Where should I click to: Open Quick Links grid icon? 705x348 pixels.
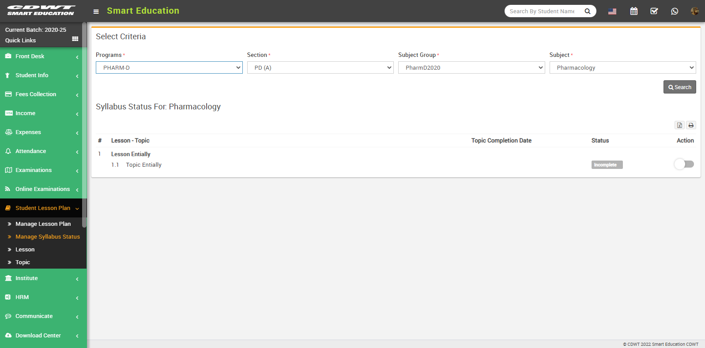(x=75, y=39)
